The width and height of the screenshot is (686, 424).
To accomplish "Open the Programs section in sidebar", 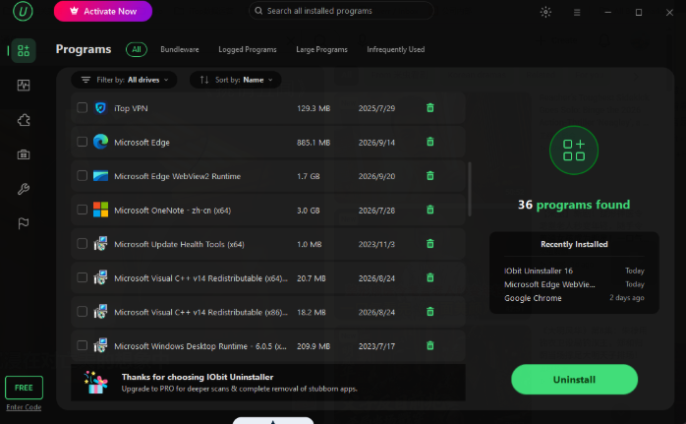I will (x=24, y=51).
